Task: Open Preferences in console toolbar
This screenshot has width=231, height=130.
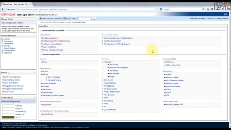Action: 58,18
